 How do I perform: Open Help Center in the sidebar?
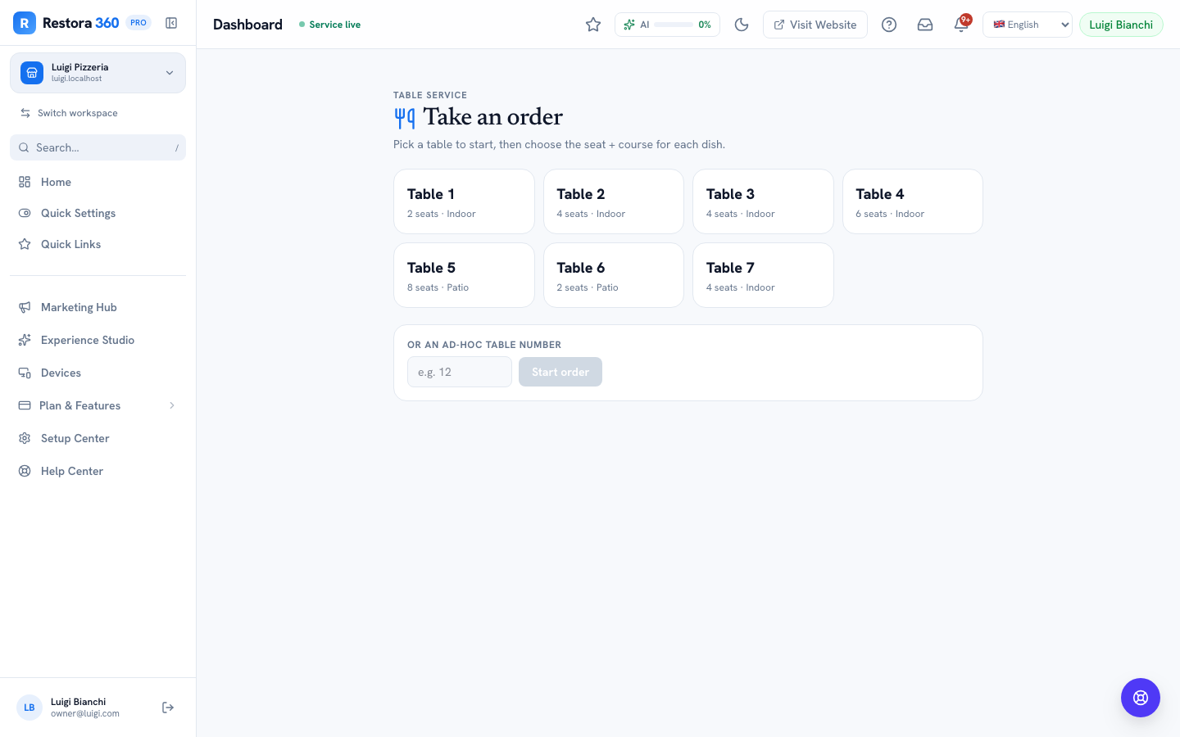click(x=98, y=471)
